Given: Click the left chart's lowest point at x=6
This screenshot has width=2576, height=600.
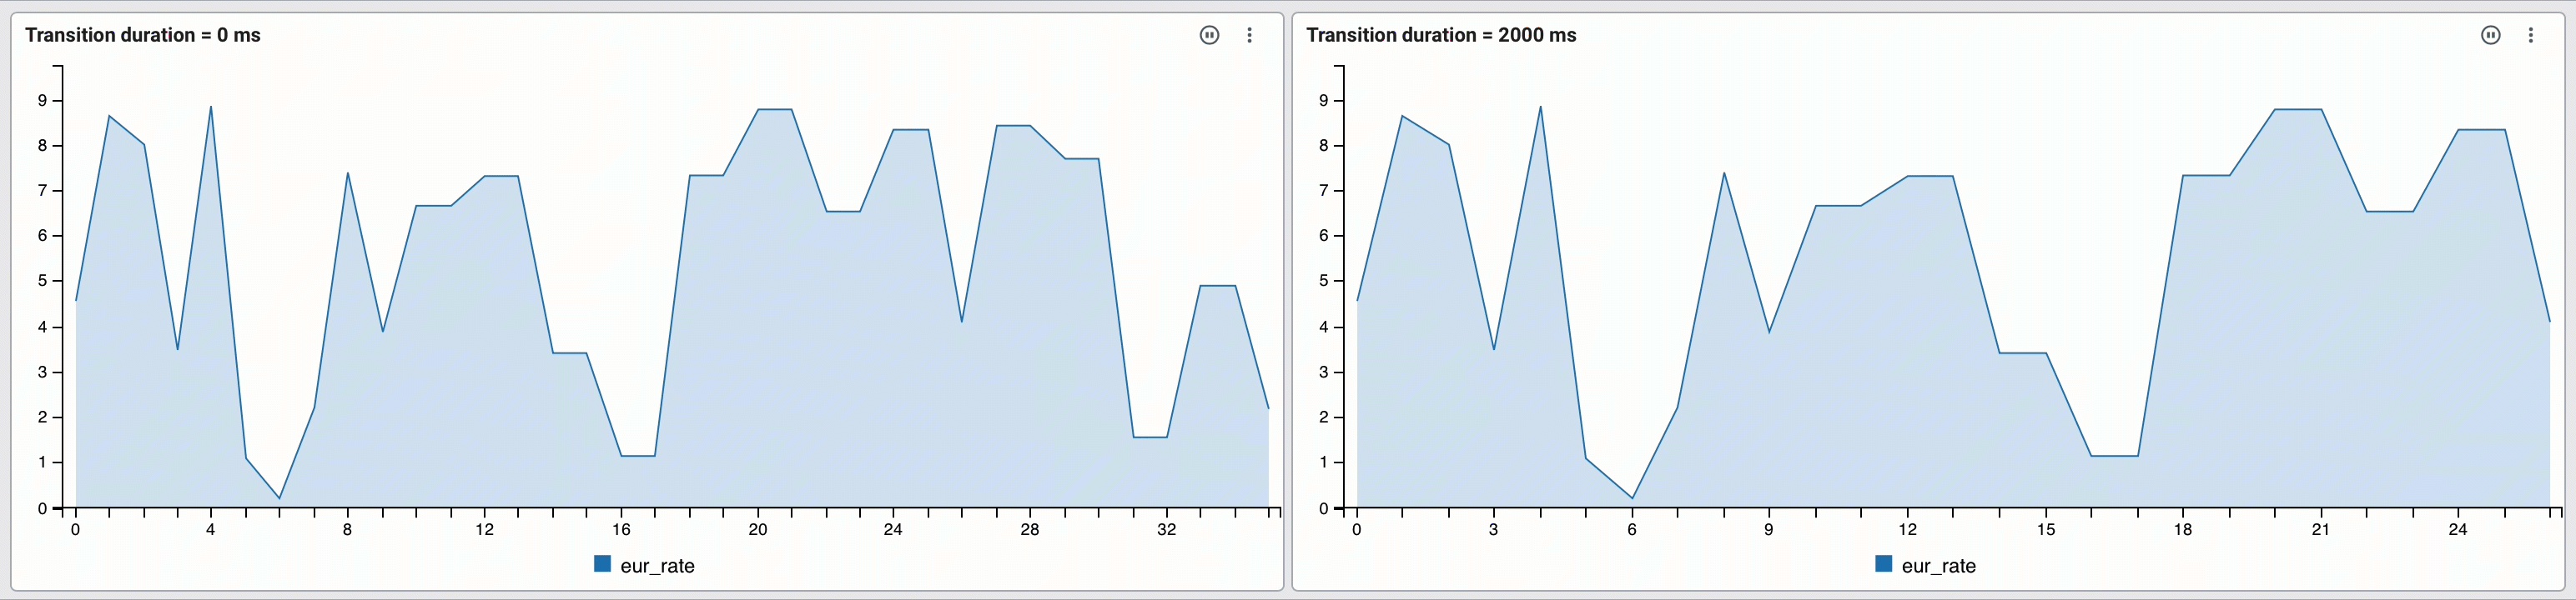Looking at the screenshot, I should coord(280,498).
